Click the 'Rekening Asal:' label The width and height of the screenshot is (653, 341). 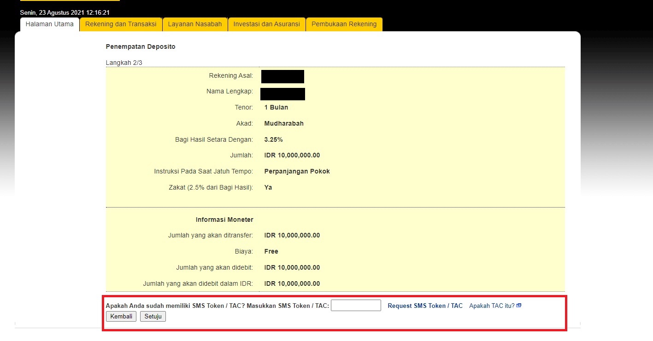point(231,75)
